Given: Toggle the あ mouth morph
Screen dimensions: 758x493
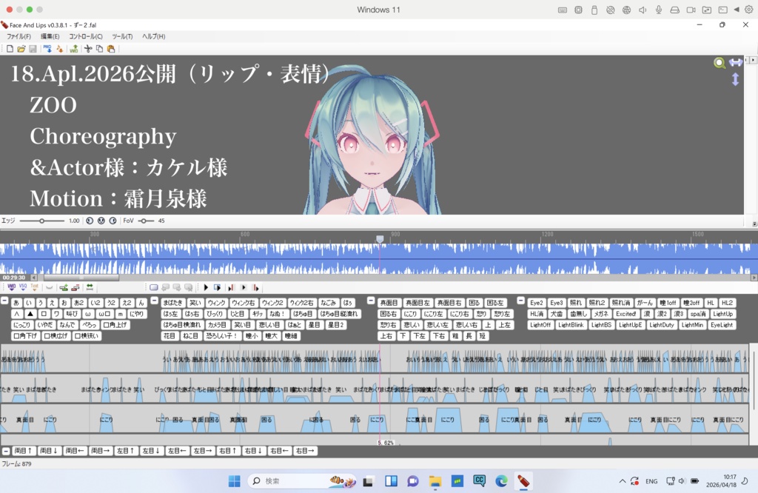Looking at the screenshot, I should pos(16,303).
